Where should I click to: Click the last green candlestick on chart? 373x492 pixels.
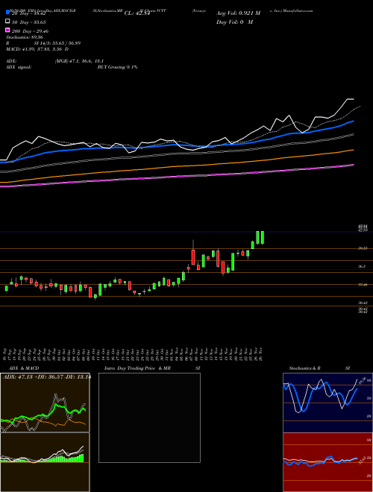[263, 238]
